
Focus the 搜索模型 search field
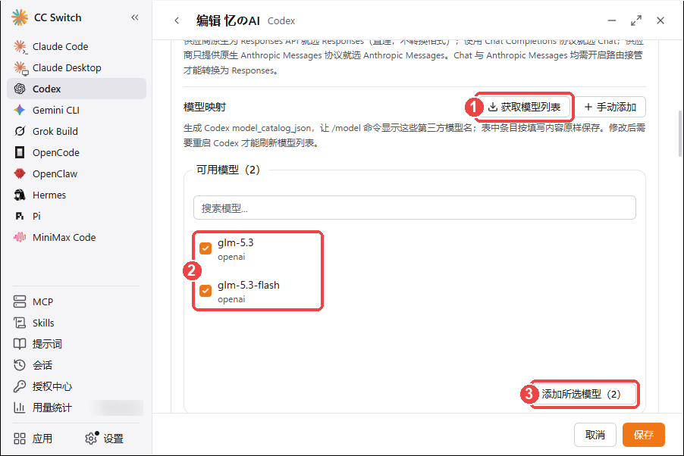click(414, 208)
